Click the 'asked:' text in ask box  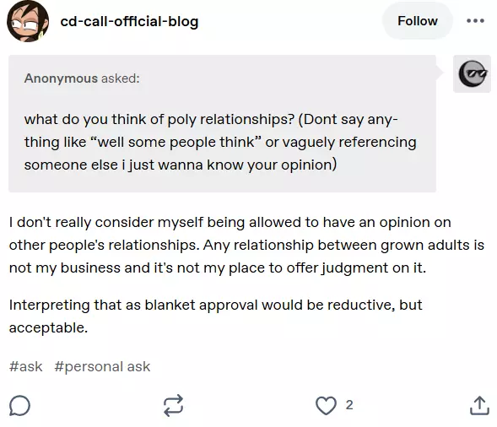pyautogui.click(x=121, y=78)
